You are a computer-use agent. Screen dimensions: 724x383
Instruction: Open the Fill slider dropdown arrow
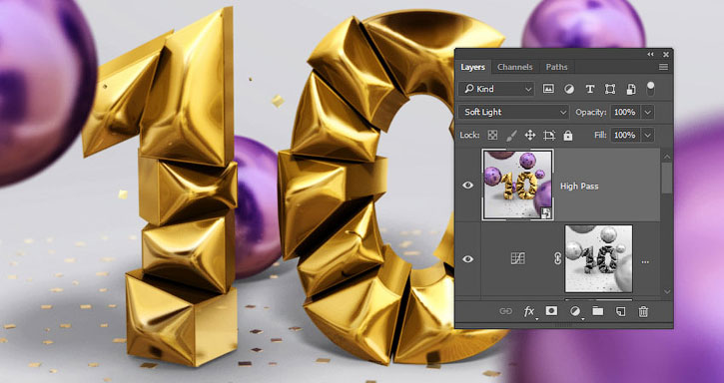(648, 136)
